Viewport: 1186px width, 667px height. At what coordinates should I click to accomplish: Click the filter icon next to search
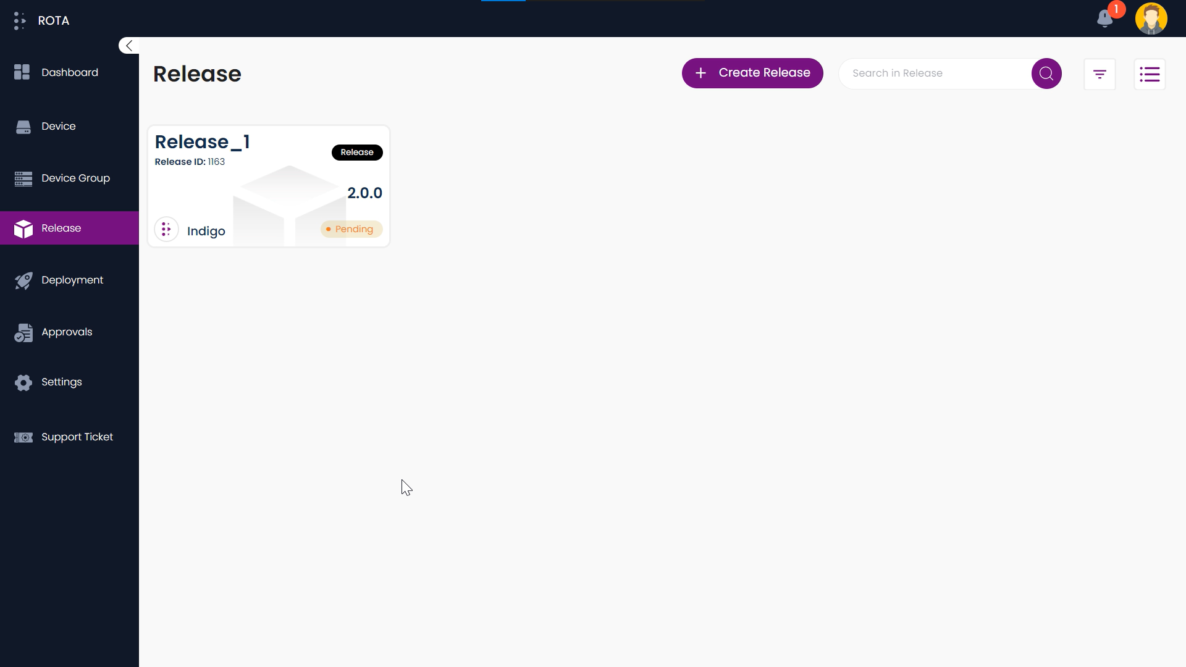tap(1100, 73)
